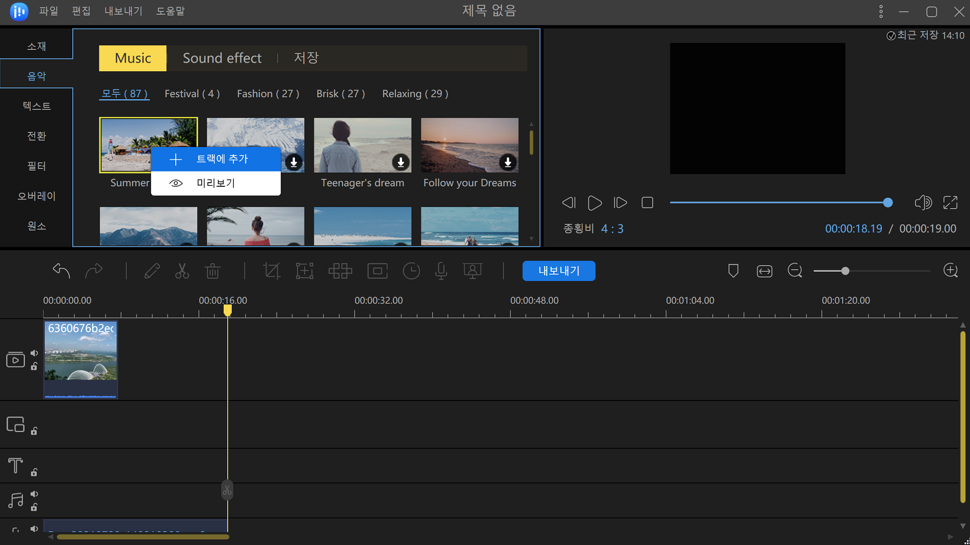Click the blue 내보내기 export button

[558, 271]
